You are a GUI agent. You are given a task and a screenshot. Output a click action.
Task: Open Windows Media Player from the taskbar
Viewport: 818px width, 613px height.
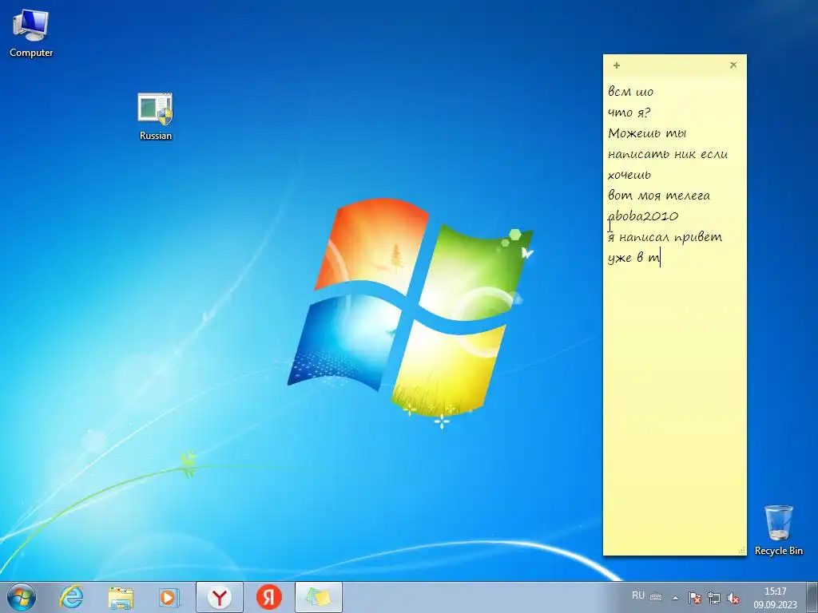[169, 597]
